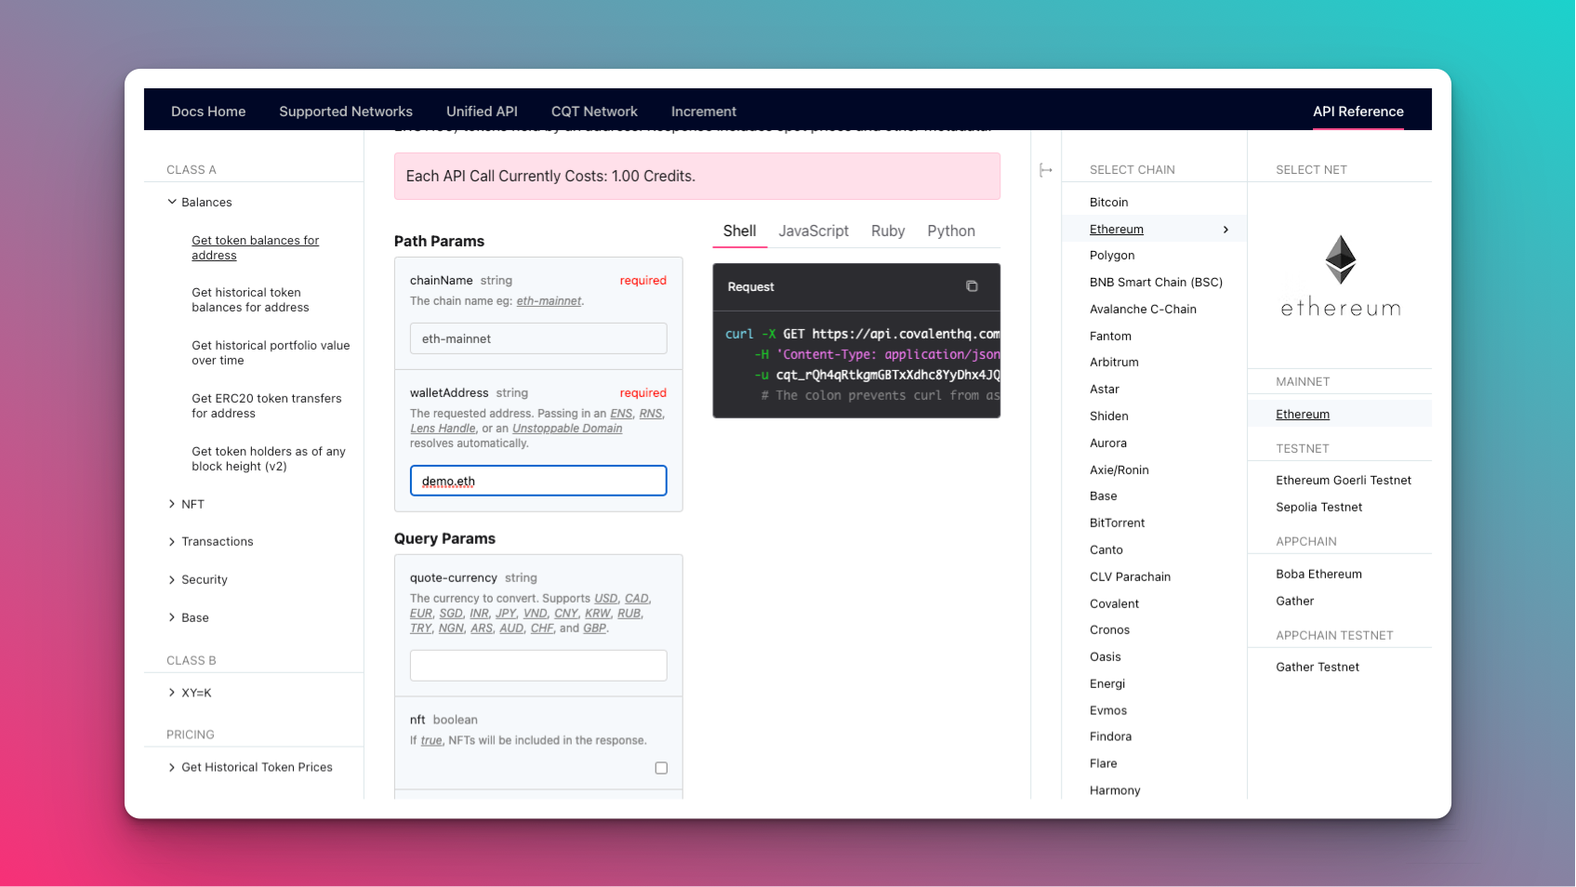
Task: Toggle the nft boolean checkbox
Action: pyautogui.click(x=661, y=768)
